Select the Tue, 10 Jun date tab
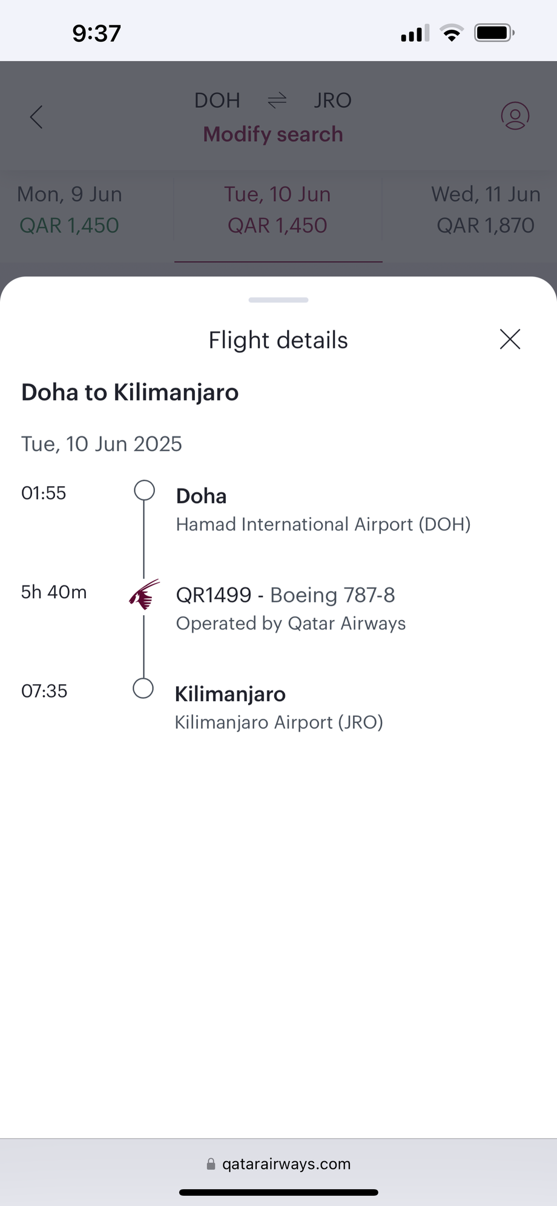557x1206 pixels. click(x=277, y=210)
